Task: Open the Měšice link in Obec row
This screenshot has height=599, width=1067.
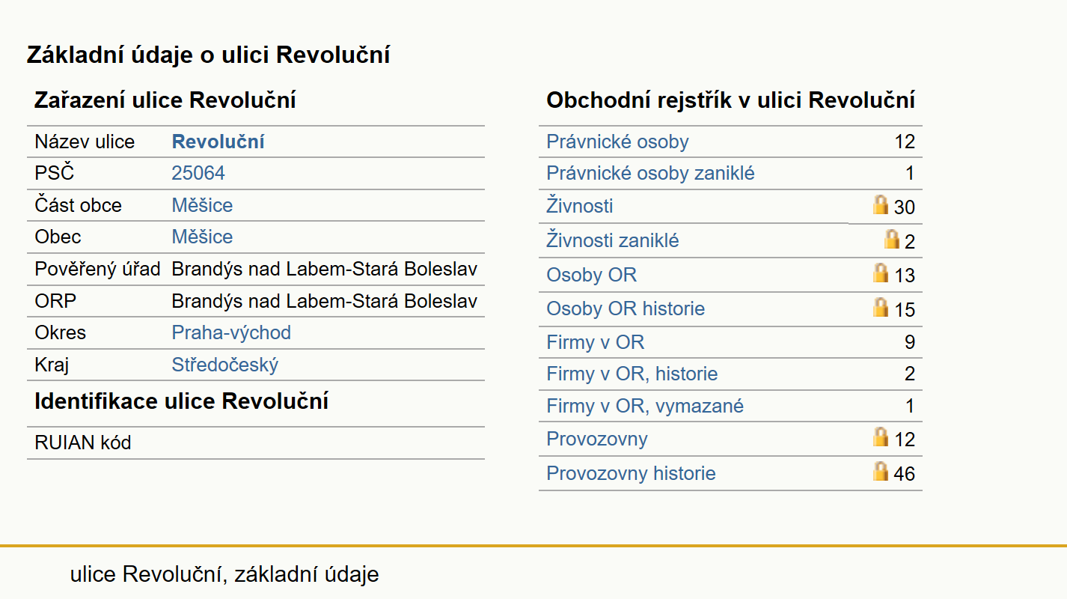Action: coord(202,237)
